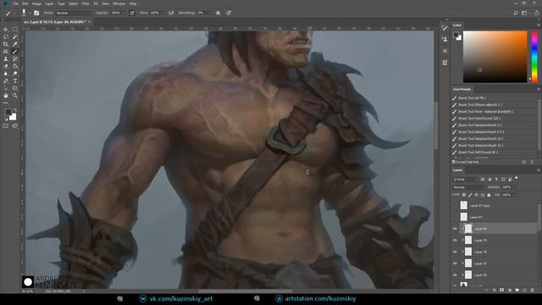The height and width of the screenshot is (305, 542).
Task: Open smoothing options gear
Action: pyautogui.click(x=218, y=13)
